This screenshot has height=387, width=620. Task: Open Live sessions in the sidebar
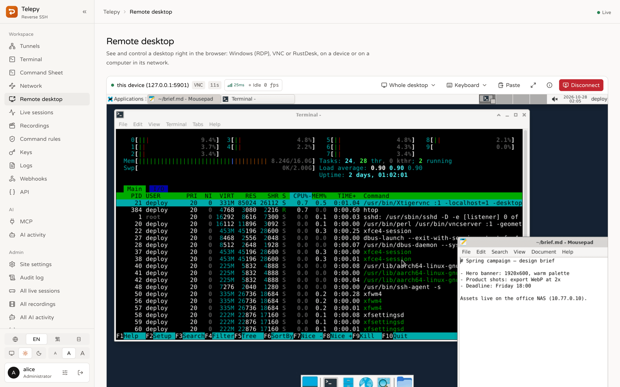tap(47, 112)
